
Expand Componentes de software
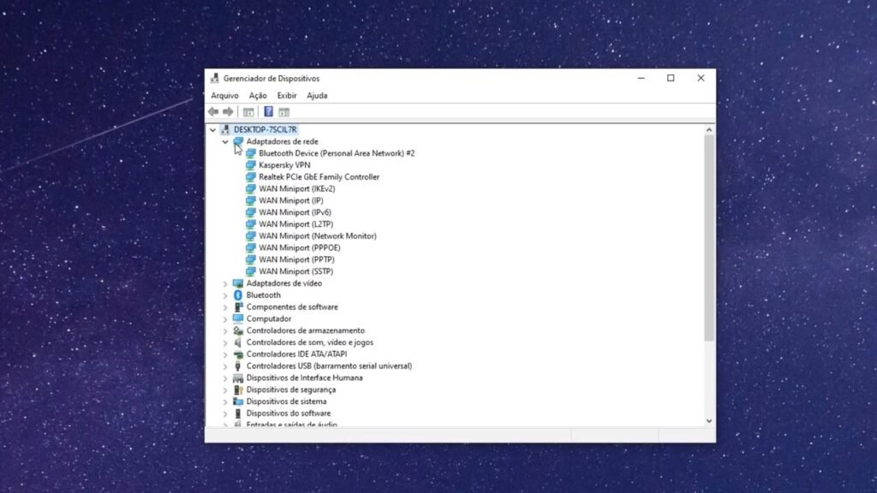tap(225, 307)
